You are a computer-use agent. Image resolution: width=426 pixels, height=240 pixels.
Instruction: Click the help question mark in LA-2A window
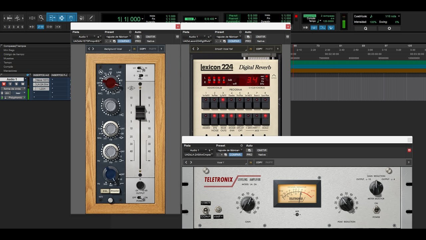click(409, 162)
